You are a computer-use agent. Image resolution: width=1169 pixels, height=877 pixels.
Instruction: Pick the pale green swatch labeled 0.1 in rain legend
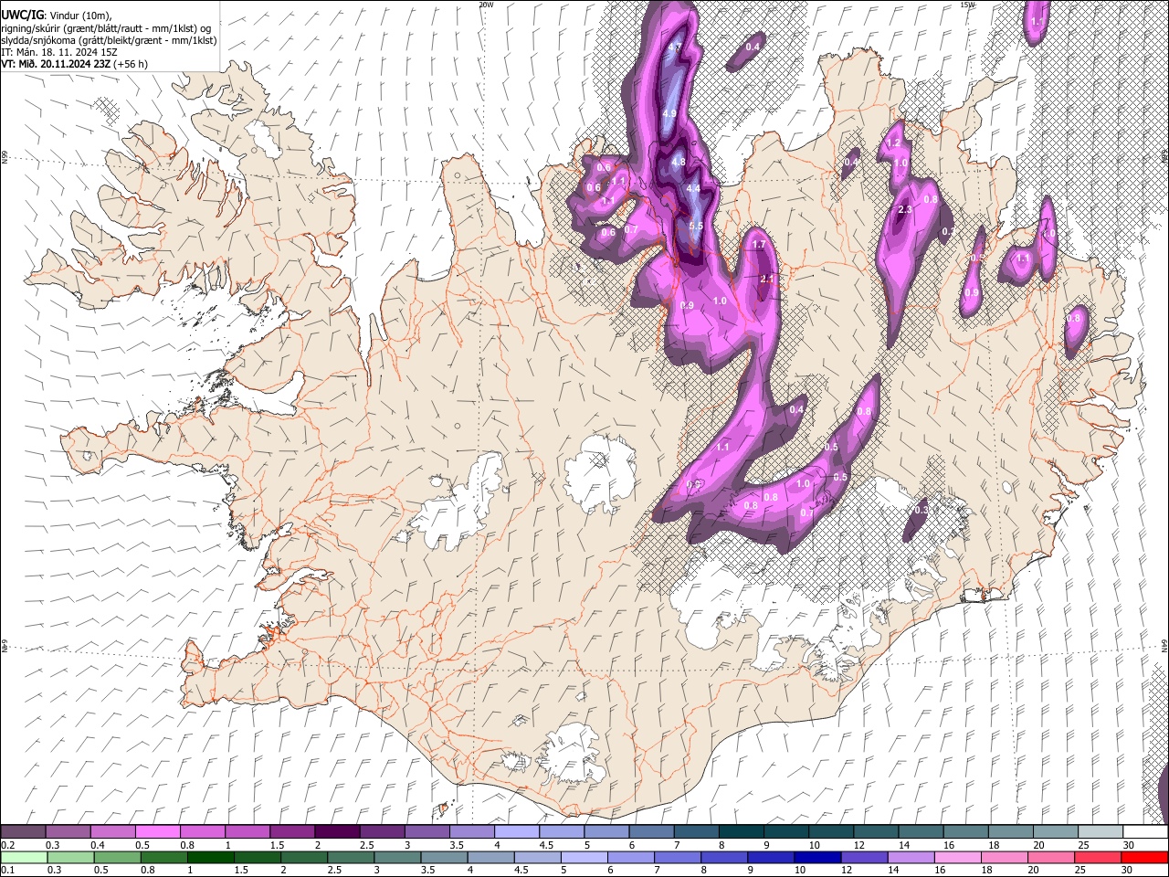pyautogui.click(x=23, y=857)
